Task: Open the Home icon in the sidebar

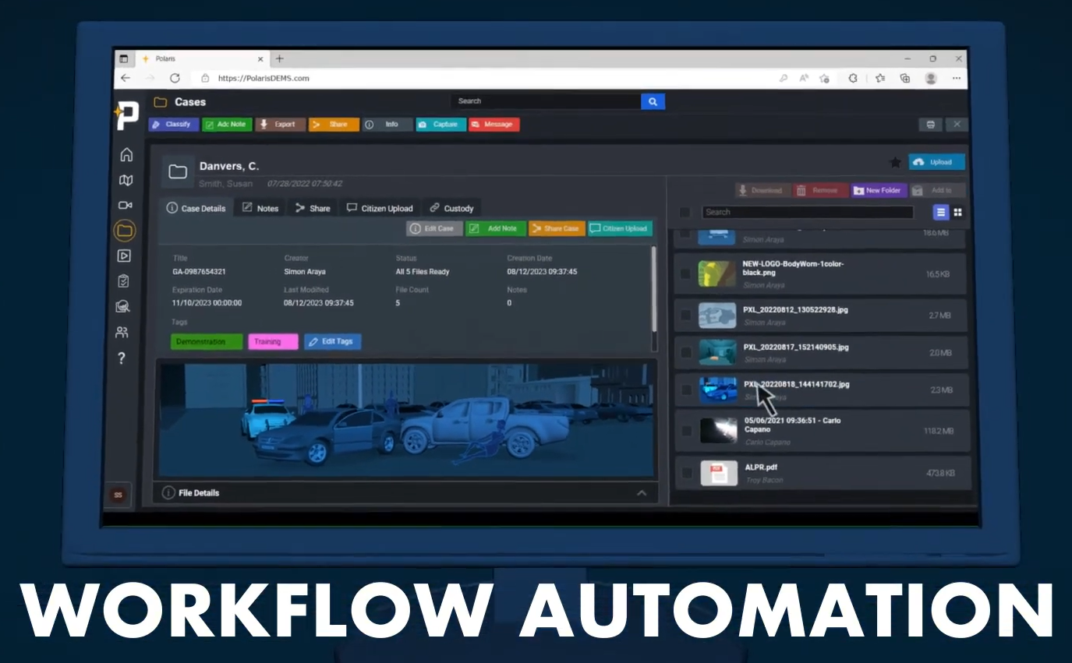Action: [x=126, y=155]
